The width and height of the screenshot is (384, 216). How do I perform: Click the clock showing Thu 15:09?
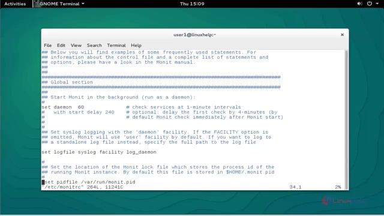tap(192, 4)
